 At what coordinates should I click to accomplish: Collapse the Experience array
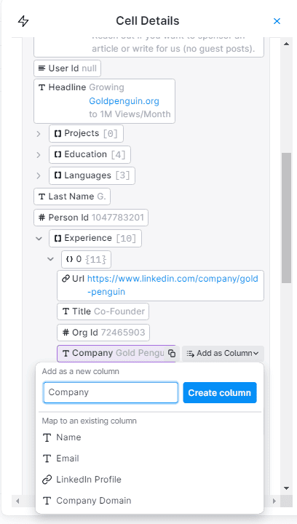[39, 239]
